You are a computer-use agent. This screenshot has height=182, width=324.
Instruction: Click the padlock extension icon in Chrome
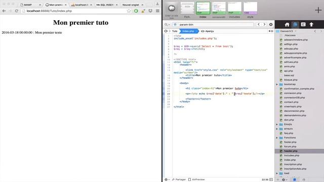pos(143,11)
